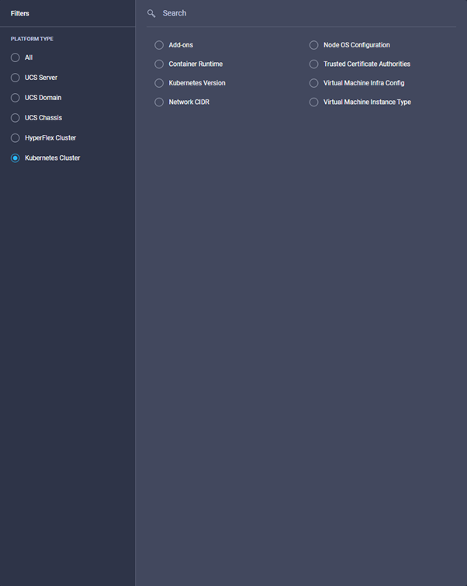The image size is (467, 586).
Task: Choose UCS Domain platform type
Action: click(16, 98)
